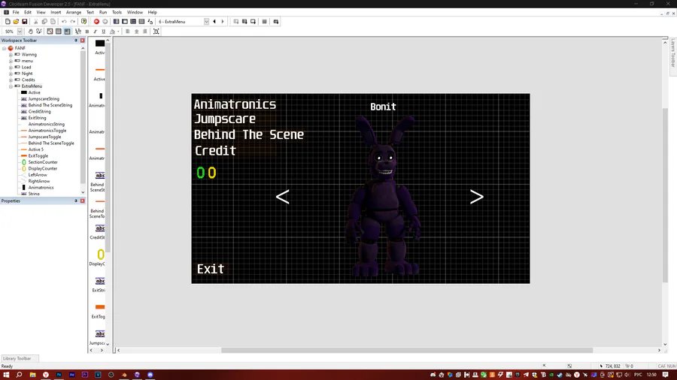The width and height of the screenshot is (677, 380).
Task: Click the italic text formatting icon
Action: [x=95, y=32]
